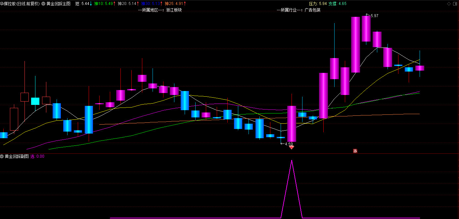The width and height of the screenshot is (459, 219).
Task: Select the 黄金回踩主图 indicator name
Action: [59, 4]
